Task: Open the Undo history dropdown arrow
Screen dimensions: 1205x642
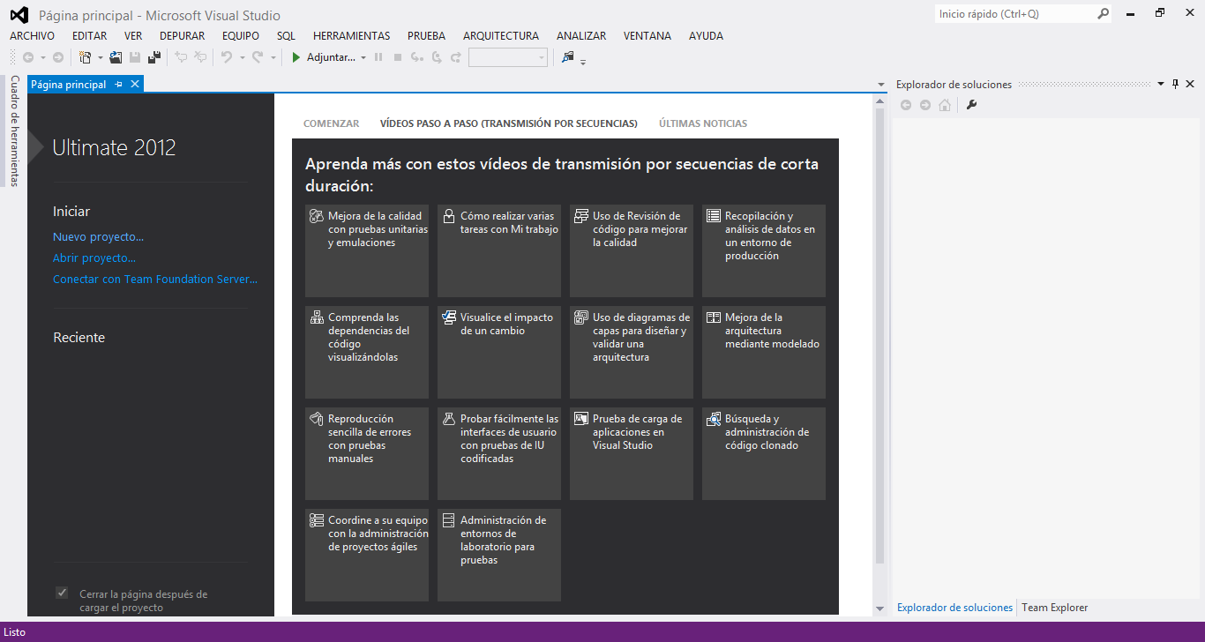Action: (x=243, y=58)
